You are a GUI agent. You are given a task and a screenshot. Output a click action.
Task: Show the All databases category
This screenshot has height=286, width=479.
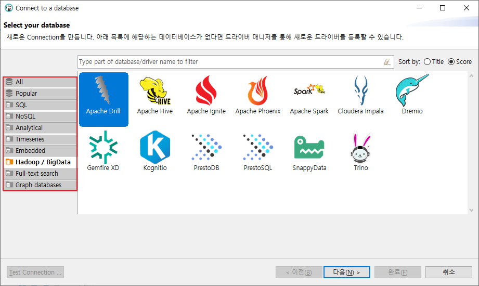(40, 82)
